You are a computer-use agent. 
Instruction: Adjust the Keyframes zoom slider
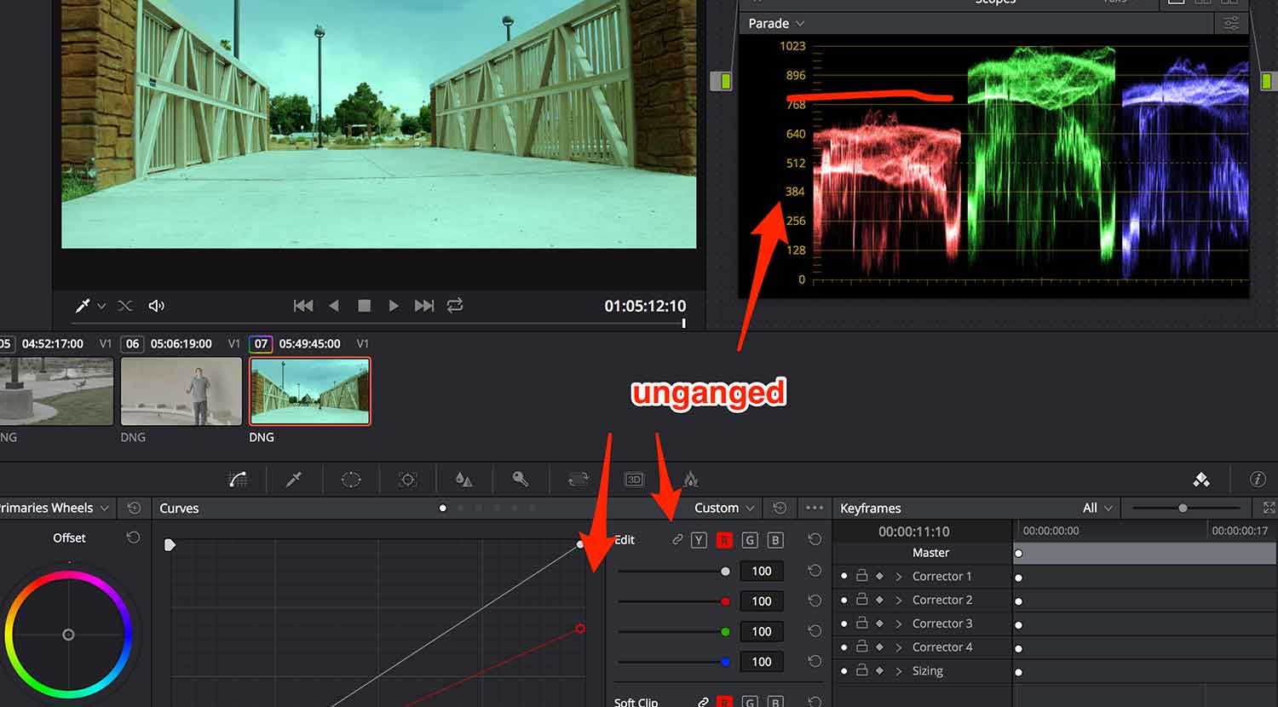pos(1183,508)
